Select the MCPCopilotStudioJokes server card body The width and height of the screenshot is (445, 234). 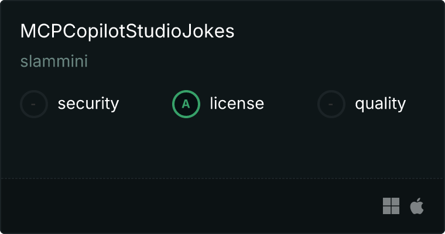click(222, 117)
